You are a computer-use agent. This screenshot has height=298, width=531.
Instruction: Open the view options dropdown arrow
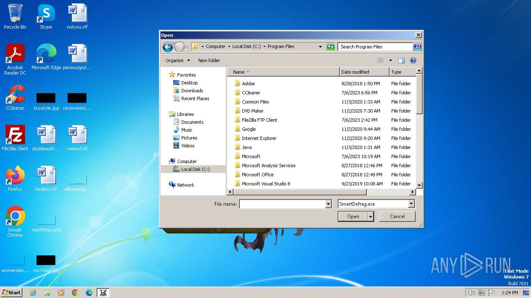tap(390, 60)
